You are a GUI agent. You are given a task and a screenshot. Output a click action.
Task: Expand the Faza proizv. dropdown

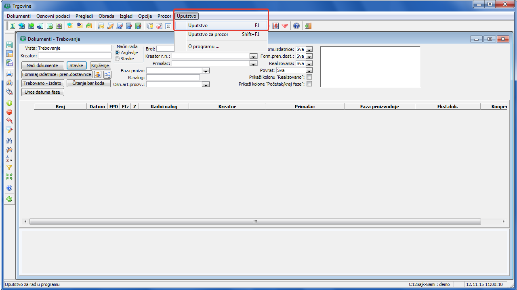(206, 71)
